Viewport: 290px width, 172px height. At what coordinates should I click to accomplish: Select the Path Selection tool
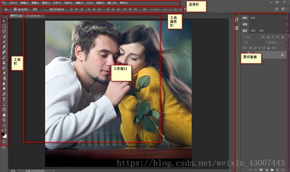click(4, 104)
